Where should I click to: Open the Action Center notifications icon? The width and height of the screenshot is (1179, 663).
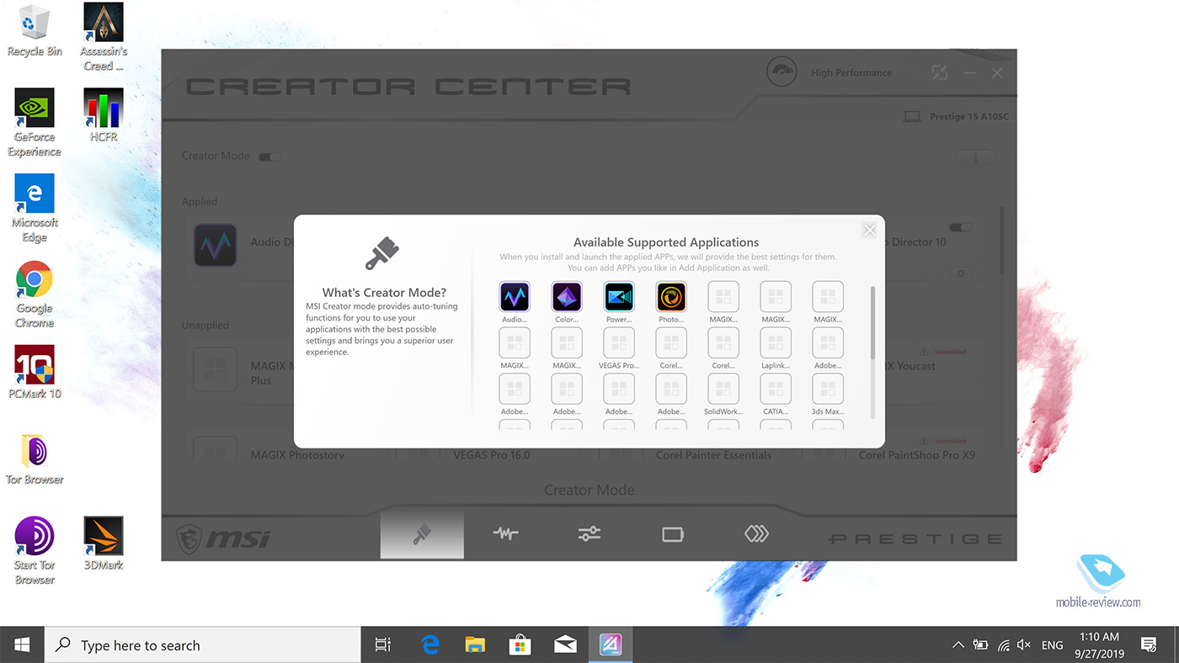coord(1148,645)
